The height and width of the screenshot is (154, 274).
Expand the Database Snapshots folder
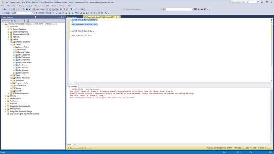[x=8, y=32]
